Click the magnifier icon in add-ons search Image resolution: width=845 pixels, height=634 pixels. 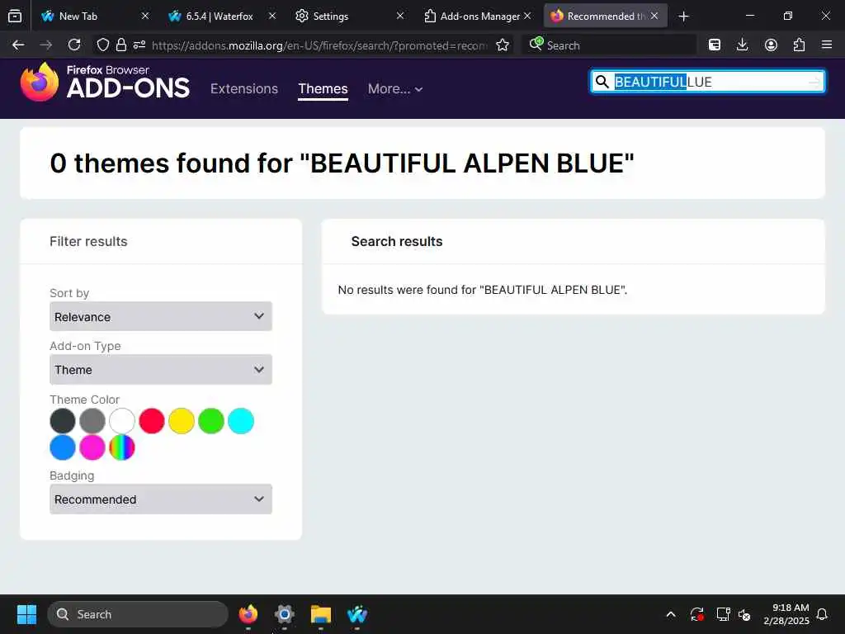(602, 82)
